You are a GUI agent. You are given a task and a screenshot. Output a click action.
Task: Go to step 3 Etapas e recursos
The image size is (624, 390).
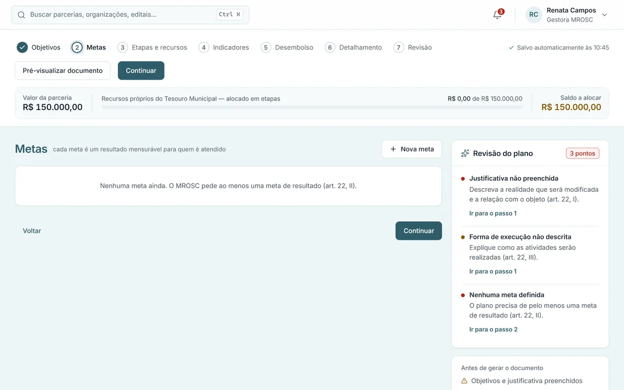[152, 47]
